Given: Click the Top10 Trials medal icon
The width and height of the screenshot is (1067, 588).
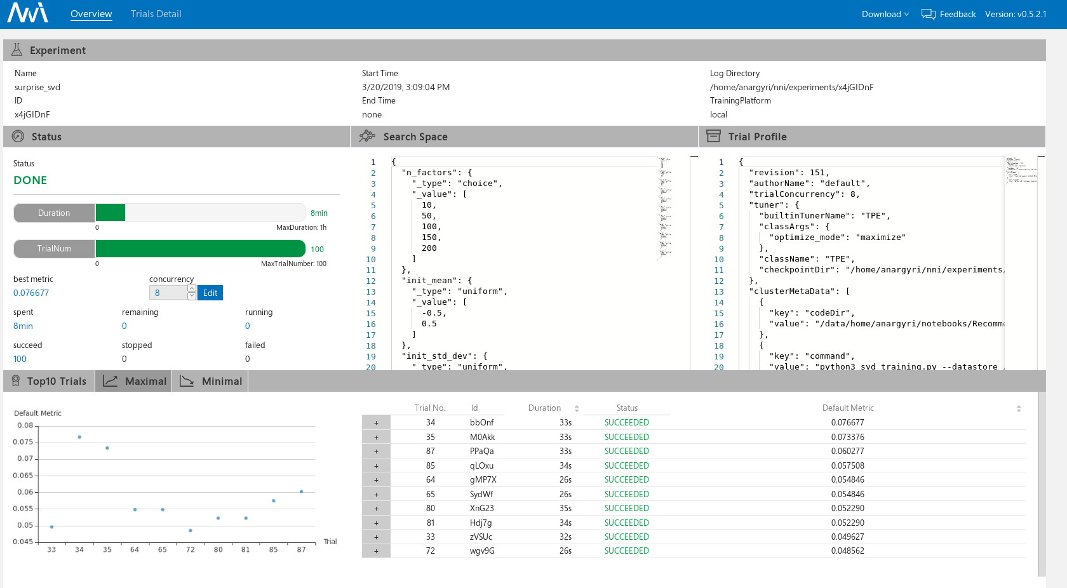Looking at the screenshot, I should 16,381.
